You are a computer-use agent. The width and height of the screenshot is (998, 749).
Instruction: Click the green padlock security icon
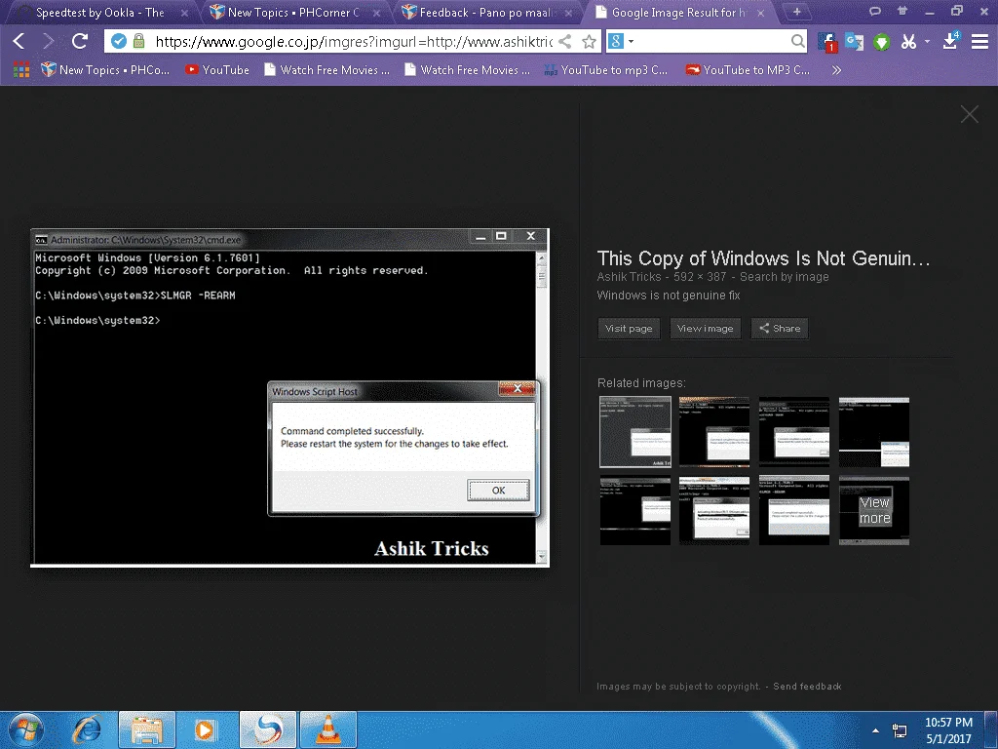coord(138,41)
